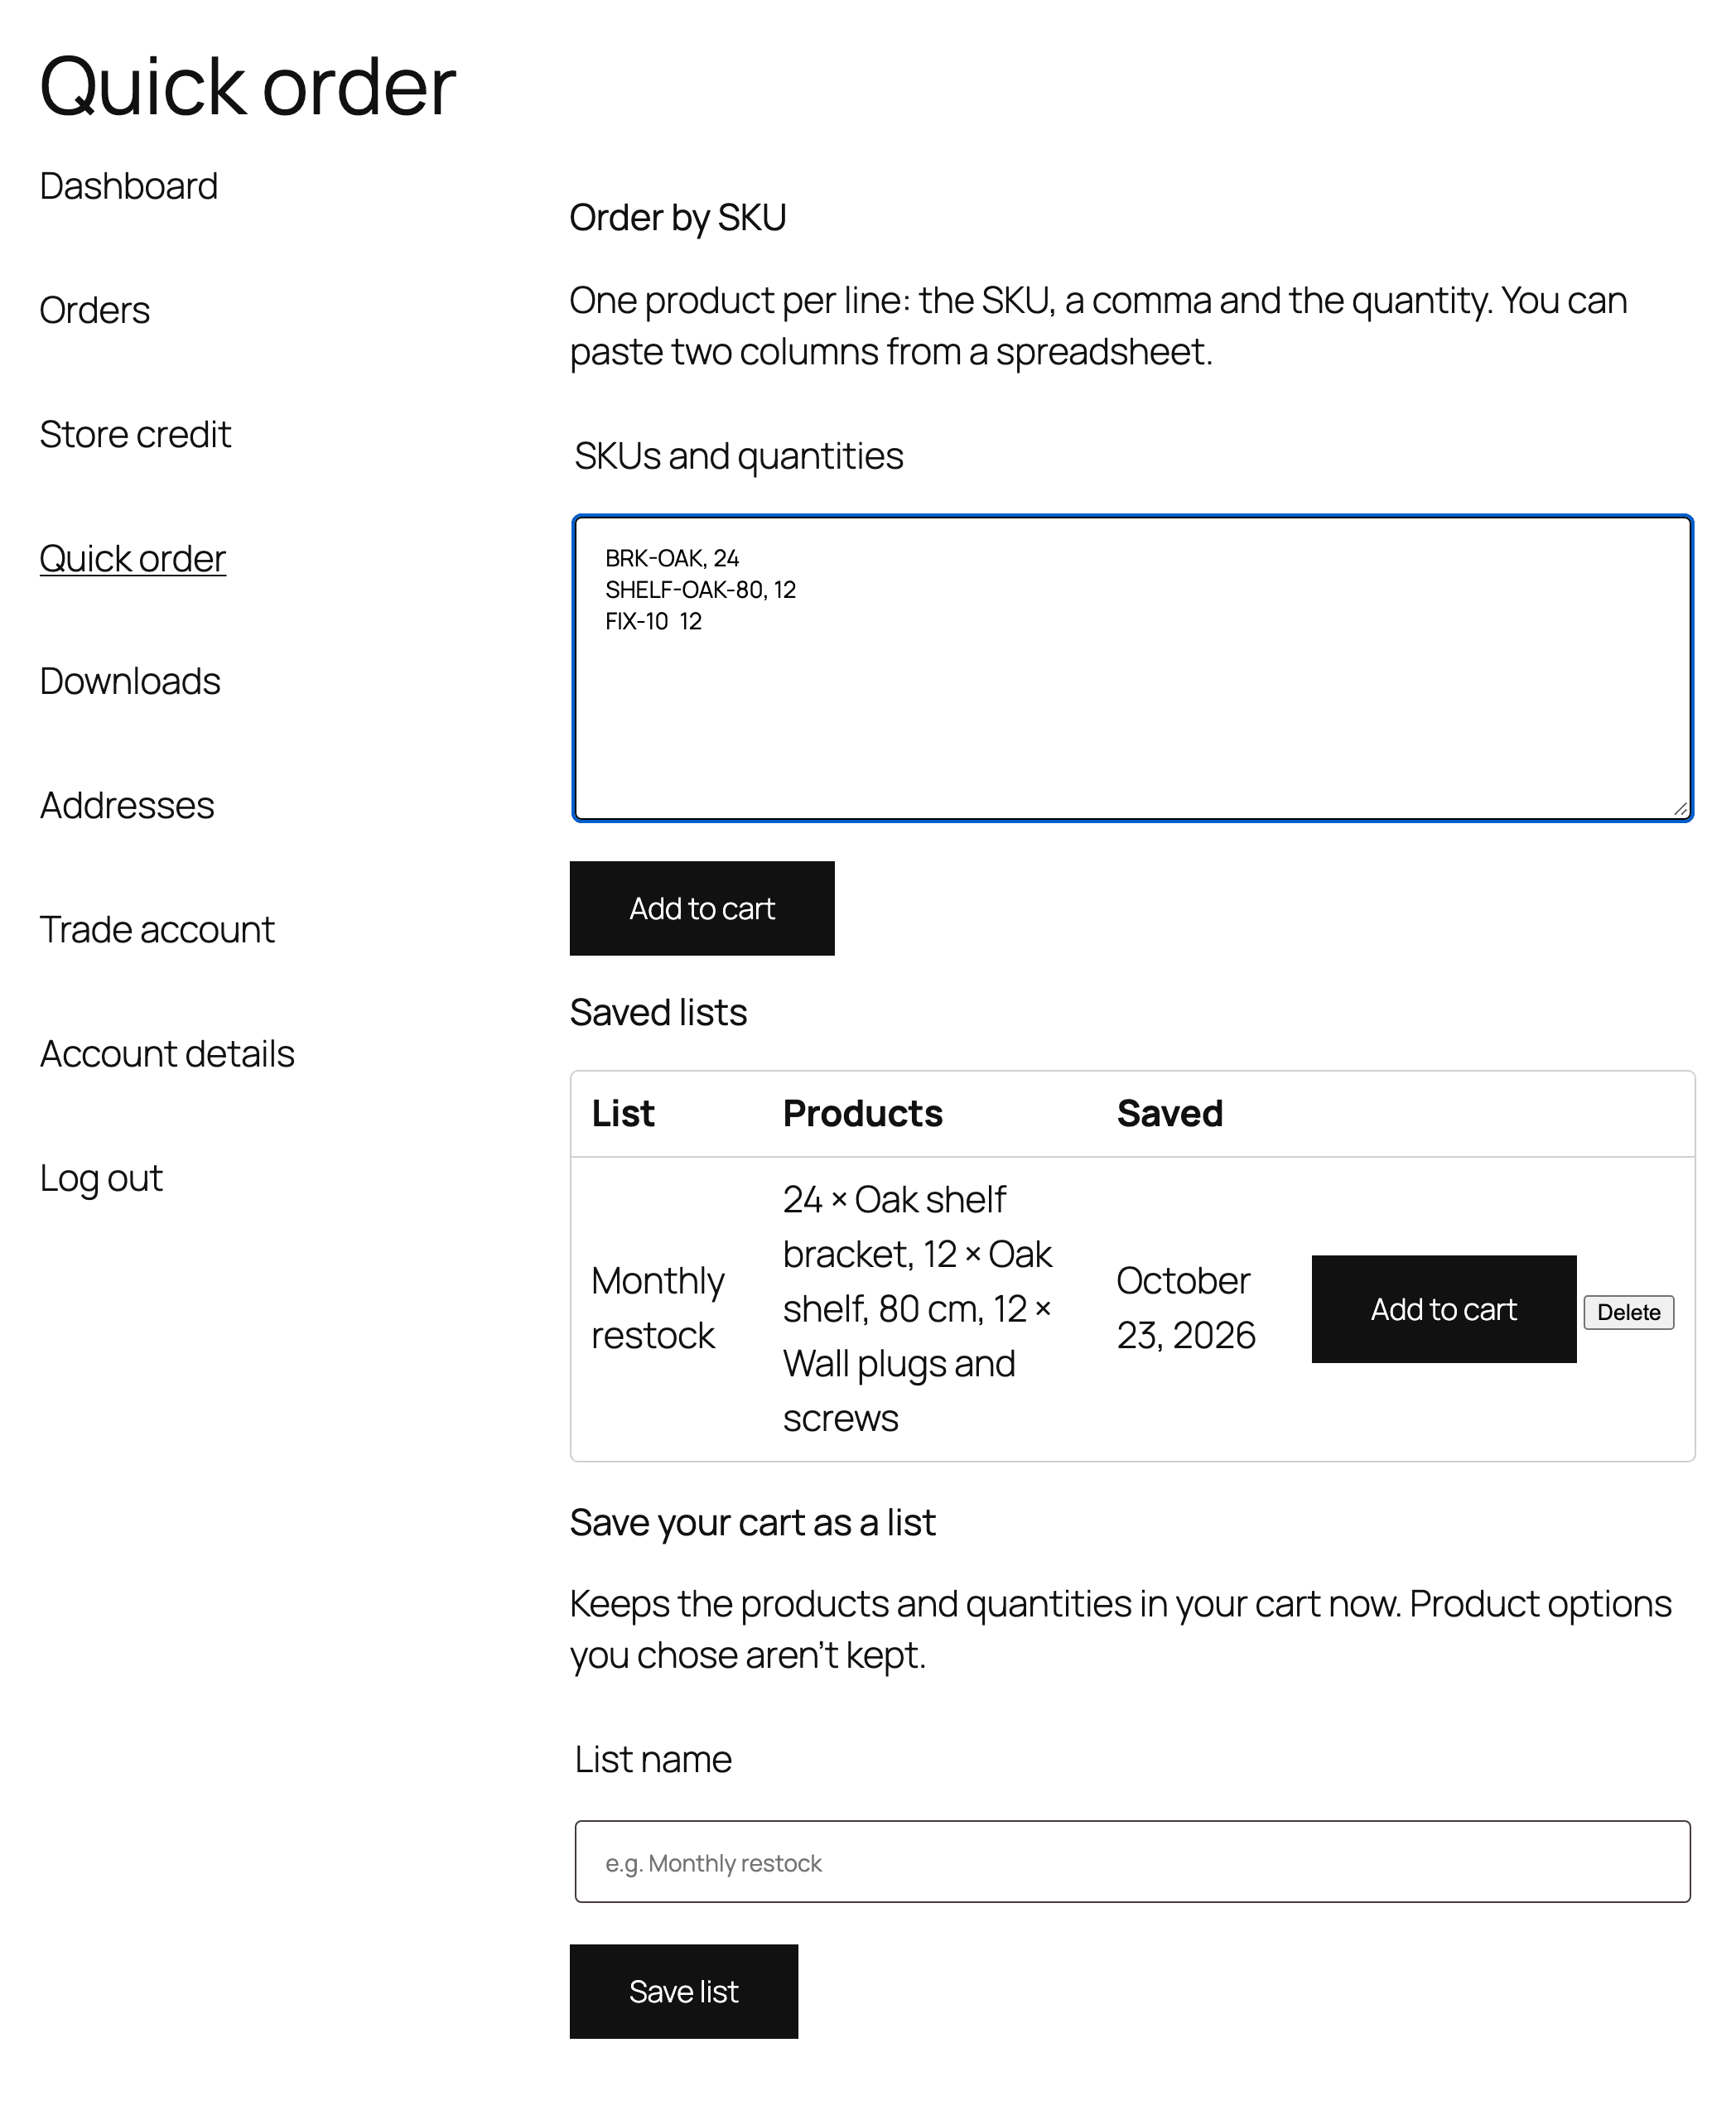Click the 'SHELF-OAK-80, 12' line in the textarea
Image resolution: width=1736 pixels, height=2115 pixels.
coord(700,590)
